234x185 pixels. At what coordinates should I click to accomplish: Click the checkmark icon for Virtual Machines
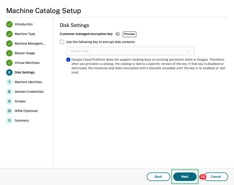pyautogui.click(x=9, y=63)
